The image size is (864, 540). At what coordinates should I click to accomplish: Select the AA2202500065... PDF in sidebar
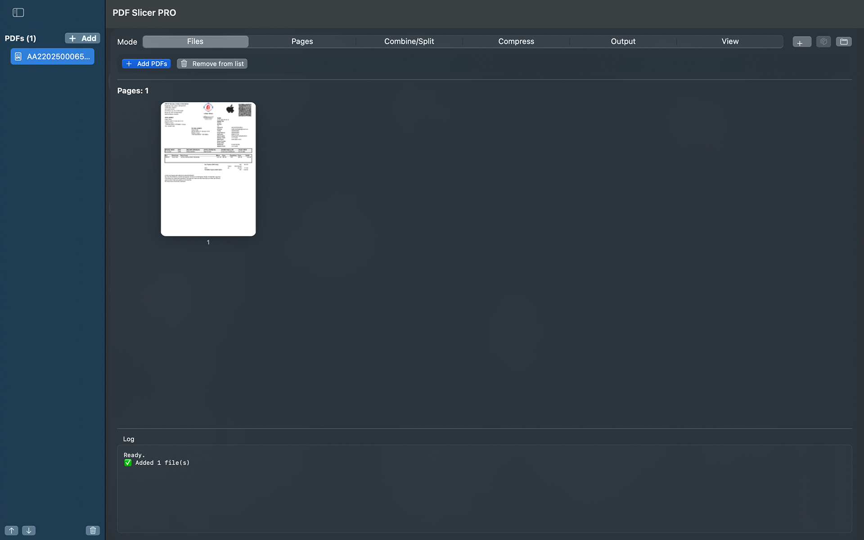click(52, 57)
